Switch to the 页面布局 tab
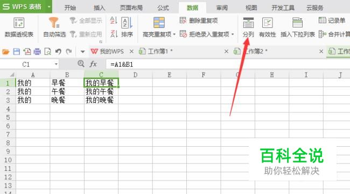Image resolution: width=350 pixels, height=194 pixels. [131, 8]
